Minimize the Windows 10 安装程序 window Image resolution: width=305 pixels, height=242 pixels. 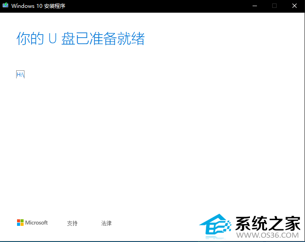(x=255, y=6)
